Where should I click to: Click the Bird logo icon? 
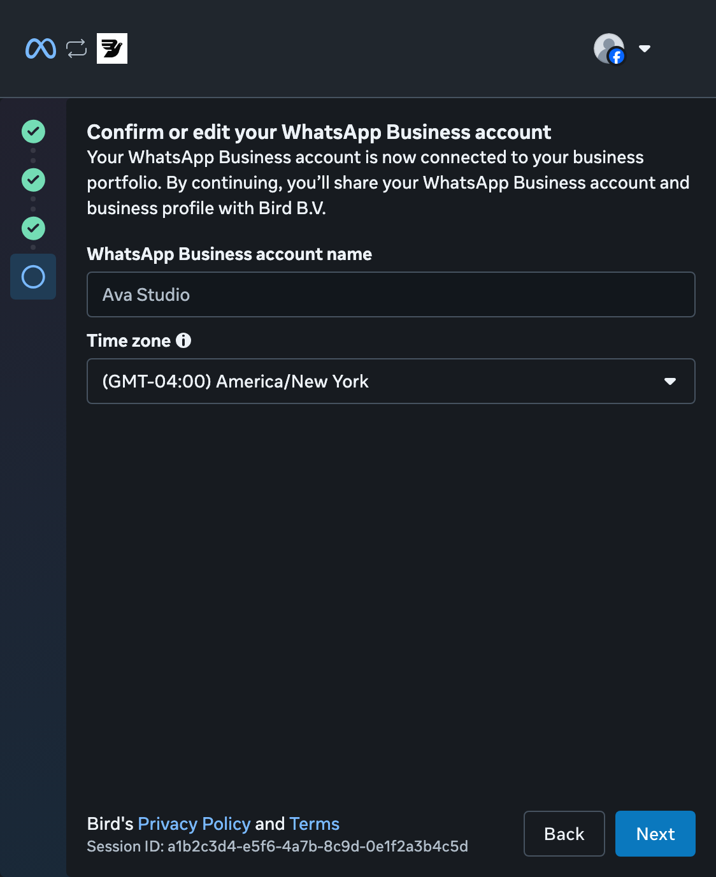coord(112,48)
